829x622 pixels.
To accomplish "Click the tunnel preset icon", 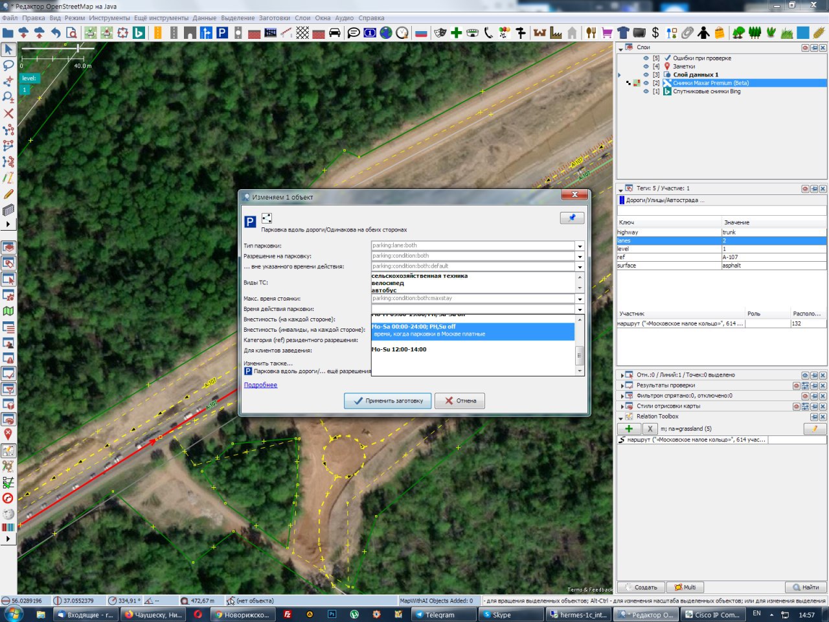I will point(190,32).
